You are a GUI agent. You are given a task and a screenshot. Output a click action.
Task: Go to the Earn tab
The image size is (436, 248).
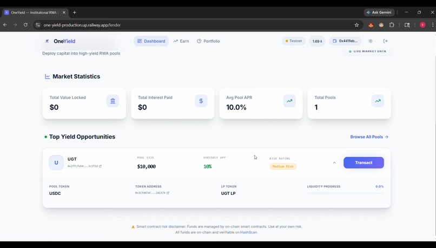tap(181, 41)
